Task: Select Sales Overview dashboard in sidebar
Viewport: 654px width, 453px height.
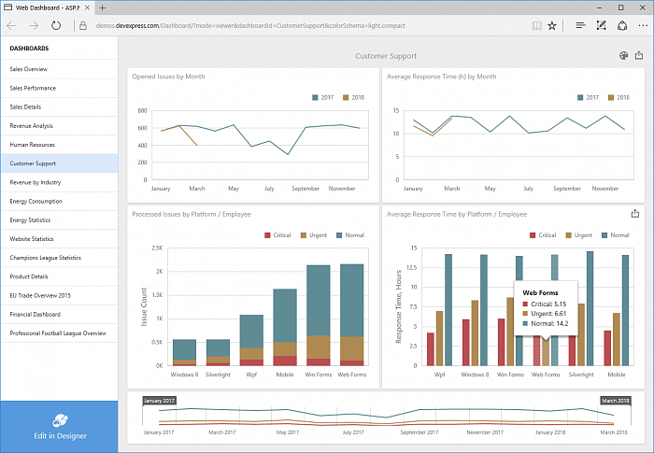Action: (29, 69)
